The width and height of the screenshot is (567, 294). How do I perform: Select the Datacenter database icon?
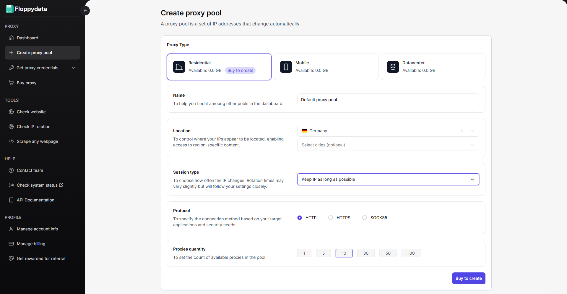pyautogui.click(x=393, y=67)
